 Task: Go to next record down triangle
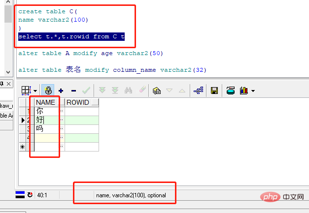(169, 91)
